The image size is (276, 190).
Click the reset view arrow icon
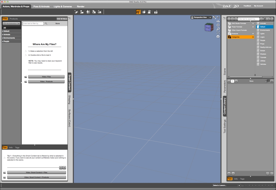pyautogui.click(x=218, y=37)
